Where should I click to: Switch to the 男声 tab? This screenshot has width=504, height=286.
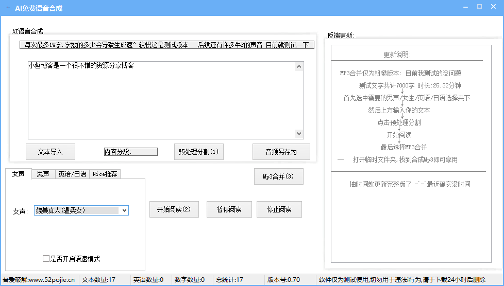tap(43, 174)
